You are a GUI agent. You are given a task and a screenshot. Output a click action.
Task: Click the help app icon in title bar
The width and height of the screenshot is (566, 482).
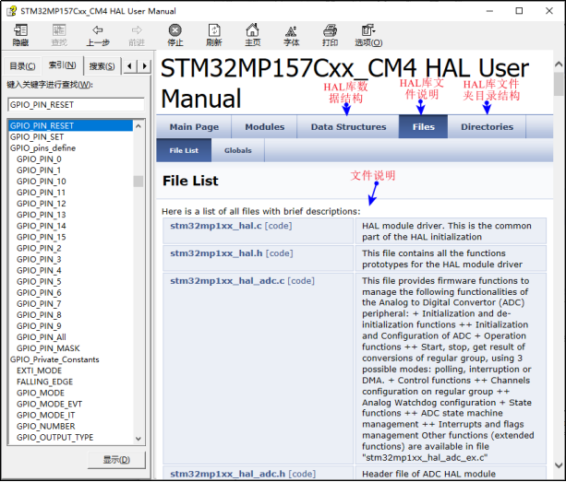(x=12, y=11)
